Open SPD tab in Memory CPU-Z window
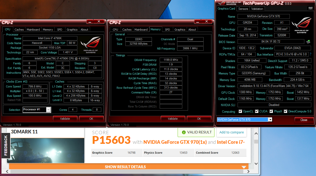Screen dimensions: 316x176 pos(167,30)
